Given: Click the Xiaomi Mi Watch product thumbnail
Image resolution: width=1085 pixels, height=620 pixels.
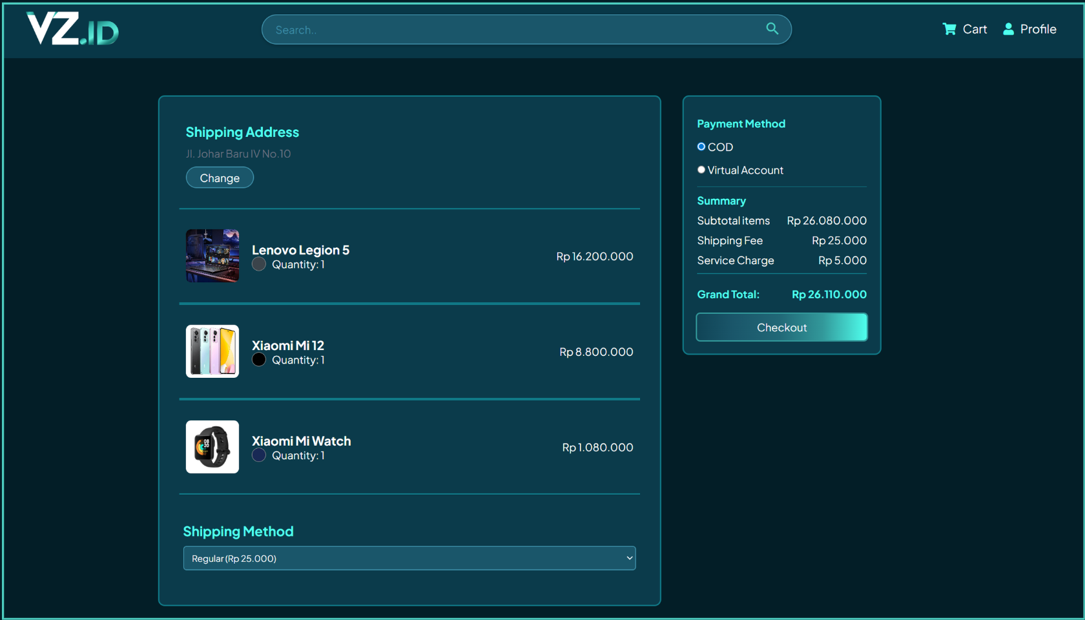Looking at the screenshot, I should [x=212, y=447].
